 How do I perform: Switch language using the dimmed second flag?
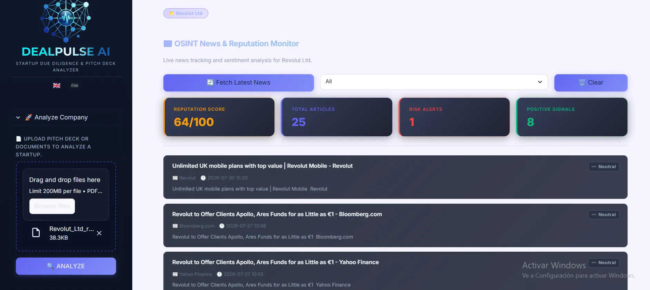75,85
